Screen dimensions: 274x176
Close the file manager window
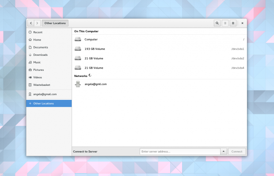pyautogui.click(x=242, y=23)
